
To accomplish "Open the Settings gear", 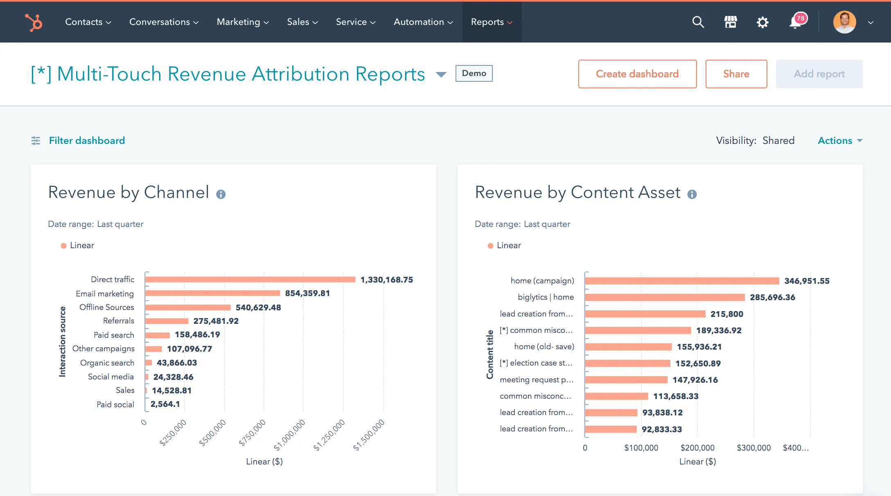I will 762,22.
